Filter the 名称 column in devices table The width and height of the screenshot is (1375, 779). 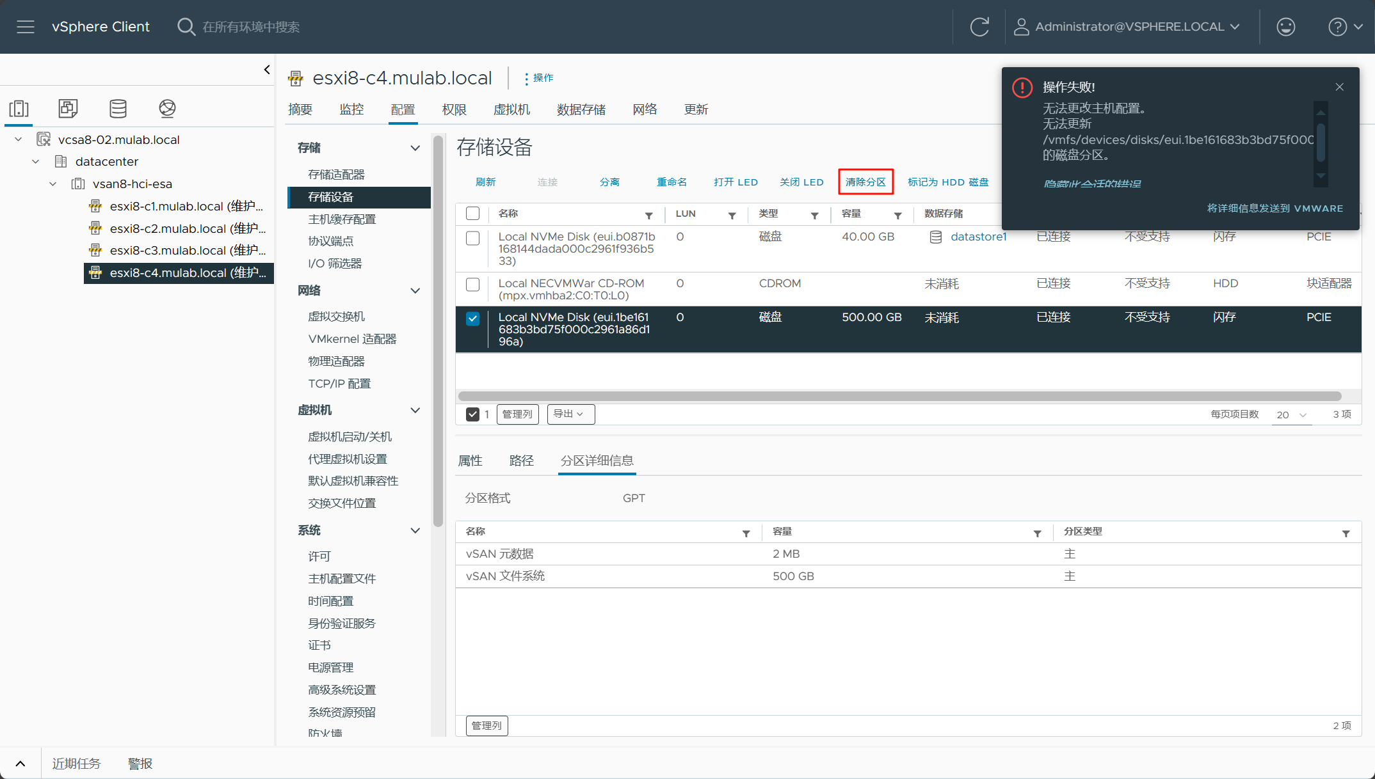coord(648,216)
